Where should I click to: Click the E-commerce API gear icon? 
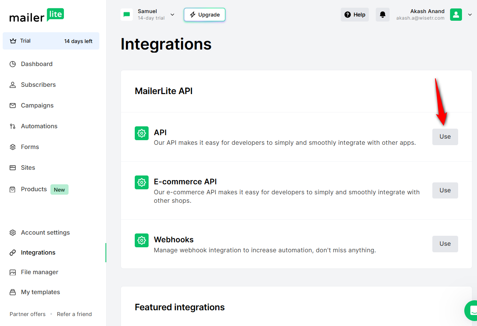click(x=142, y=182)
